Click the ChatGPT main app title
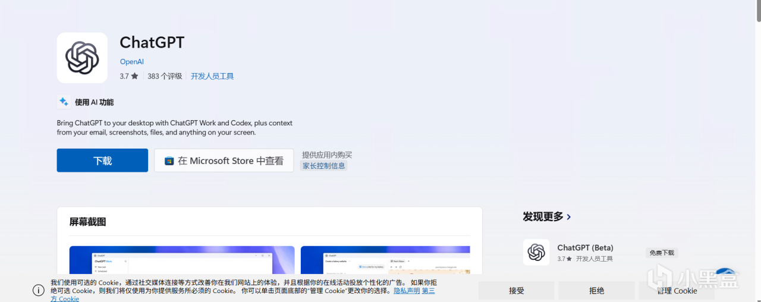Viewport: 761px width, 302px height. click(152, 42)
